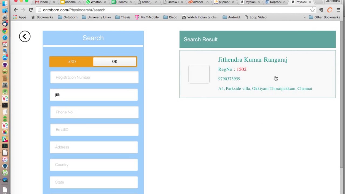Expand the Thesis bookmarks folder
345x194 pixels.
pyautogui.click(x=123, y=17)
